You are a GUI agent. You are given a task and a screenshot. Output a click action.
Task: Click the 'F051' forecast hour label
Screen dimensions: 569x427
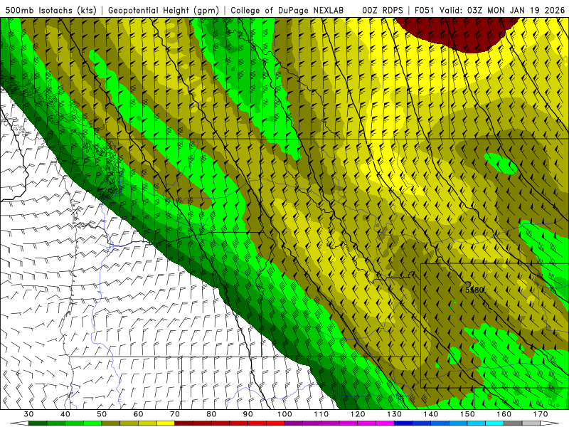coord(424,10)
